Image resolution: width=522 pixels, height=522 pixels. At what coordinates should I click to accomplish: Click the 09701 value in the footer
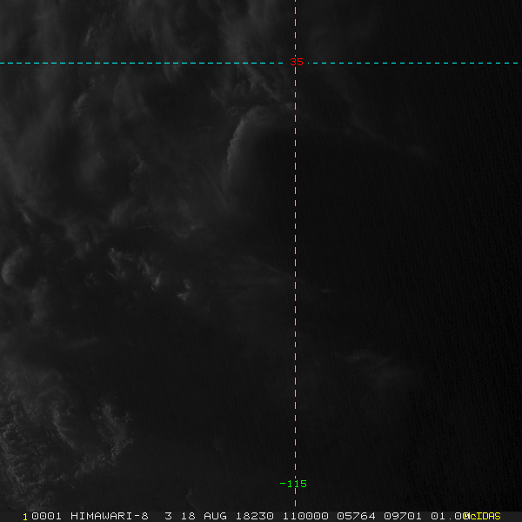(398, 516)
